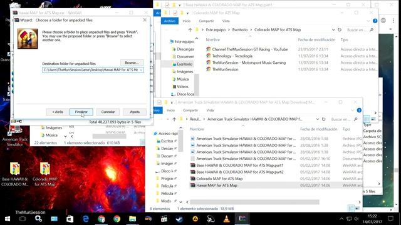Click the horizontal scrollbar in American Truck window
401x225 pixels.
point(254,202)
